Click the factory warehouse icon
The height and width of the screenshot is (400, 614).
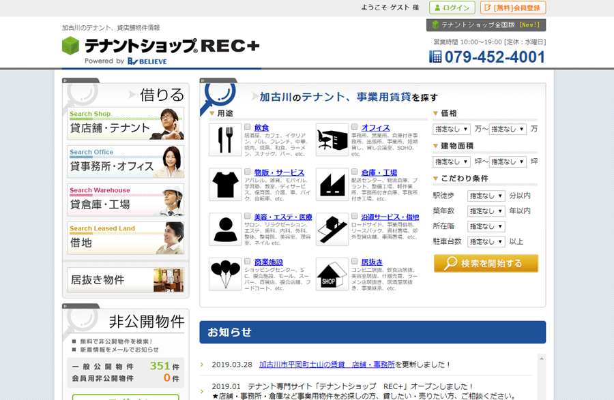tap(332, 185)
